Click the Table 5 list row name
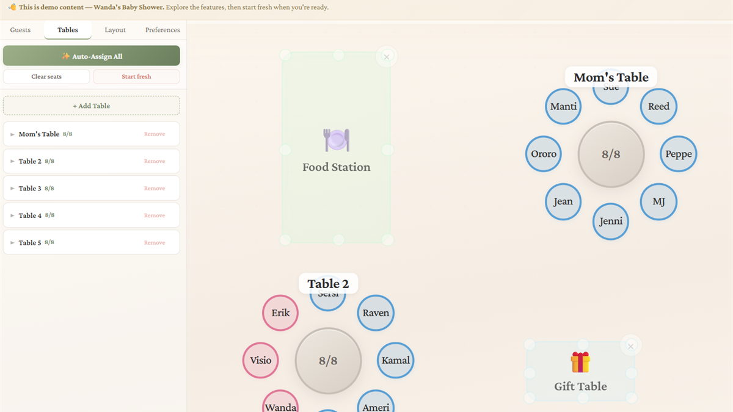 pyautogui.click(x=30, y=243)
